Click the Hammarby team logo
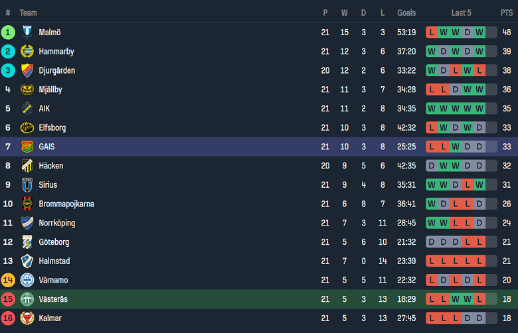518x333 pixels. (x=27, y=52)
